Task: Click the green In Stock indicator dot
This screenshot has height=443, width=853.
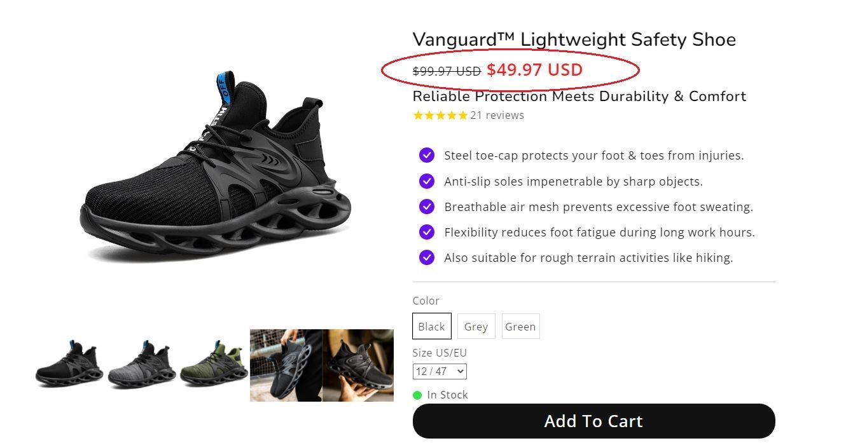Action: tap(417, 395)
